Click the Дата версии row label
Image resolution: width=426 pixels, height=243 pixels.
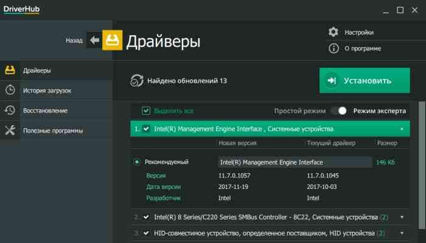click(x=163, y=187)
